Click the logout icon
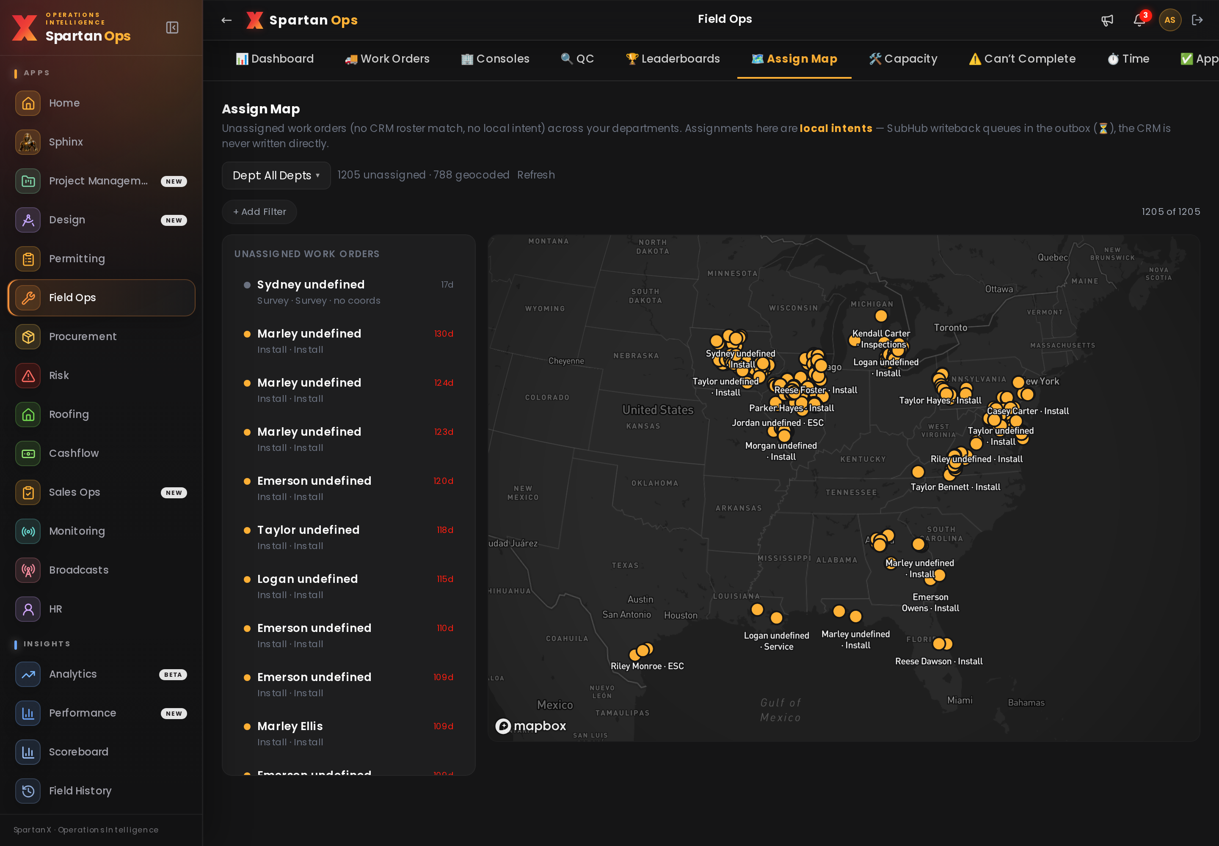This screenshot has height=846, width=1219. (x=1197, y=20)
